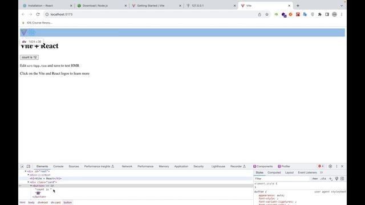This screenshot has width=365, height=205.
Task: Click the red square extension icon
Action: [x=298, y=14]
